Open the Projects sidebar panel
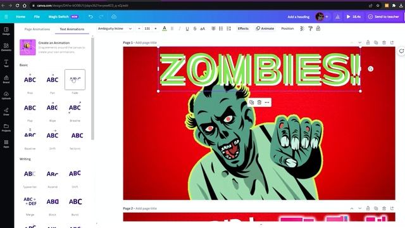This screenshot has height=228, width=405. tap(6, 127)
